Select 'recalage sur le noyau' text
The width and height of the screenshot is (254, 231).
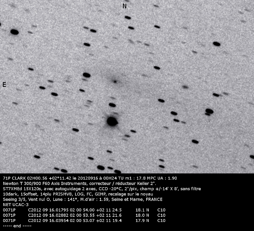tap(131, 194)
